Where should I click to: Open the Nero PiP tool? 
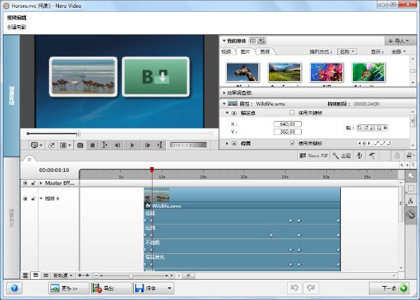pyautogui.click(x=314, y=155)
